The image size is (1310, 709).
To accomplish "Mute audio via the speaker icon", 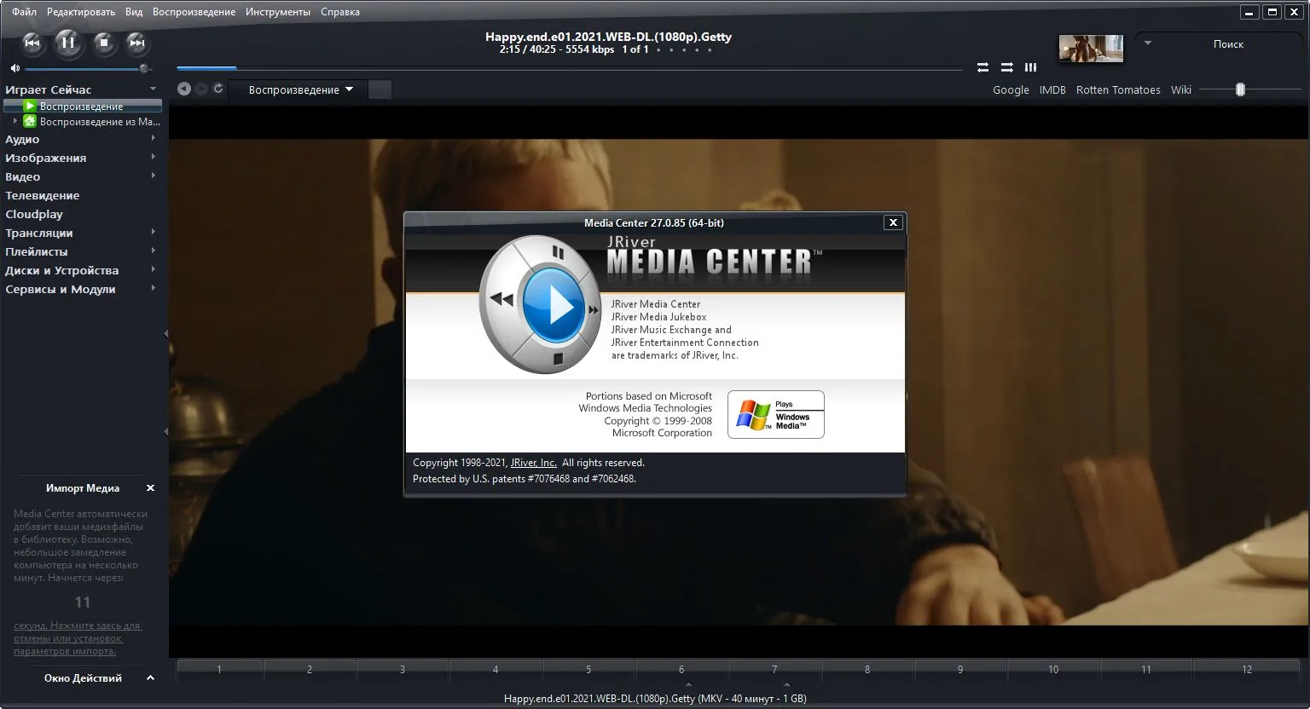I will 15,68.
